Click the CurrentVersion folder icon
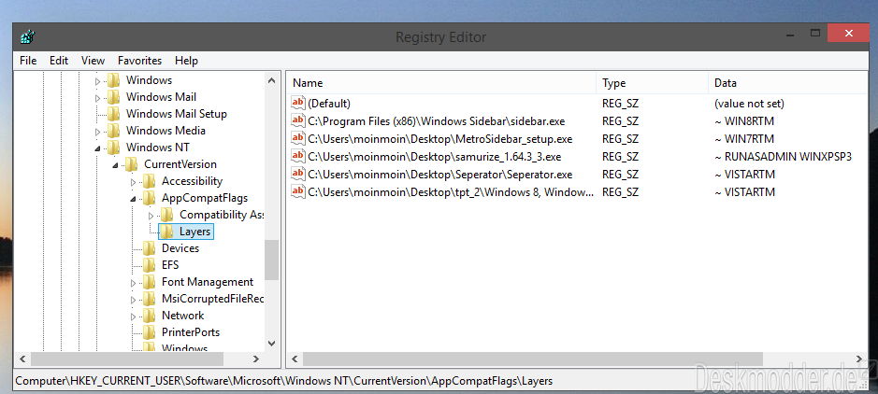The height and width of the screenshot is (394, 878). point(132,164)
